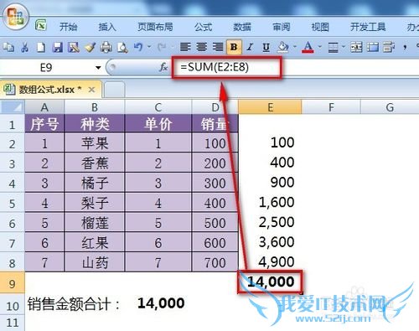Open the 开发工具 tab
The height and width of the screenshot is (331, 419).
point(368,27)
